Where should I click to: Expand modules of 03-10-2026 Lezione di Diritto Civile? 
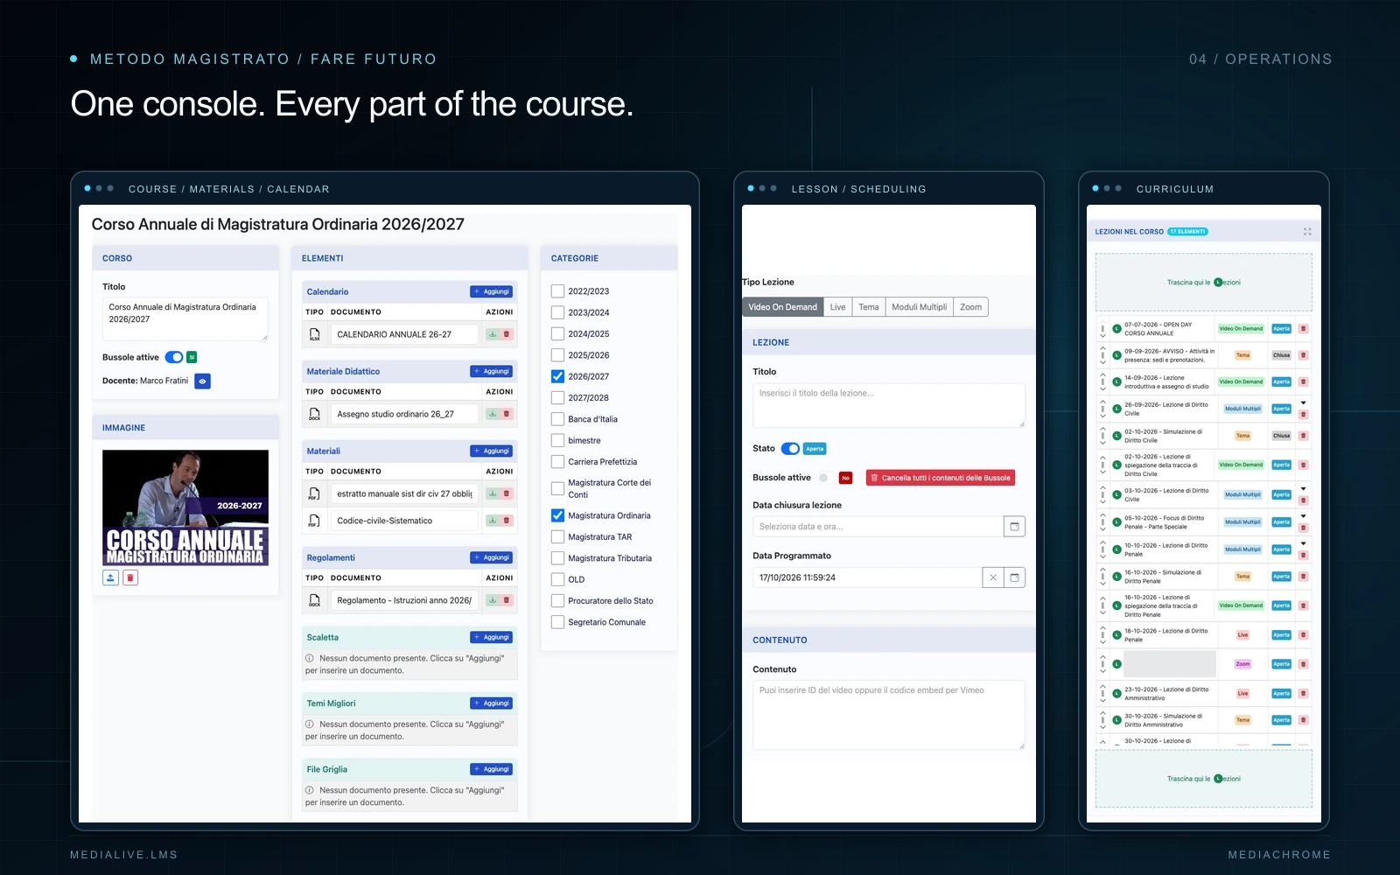tap(1303, 489)
